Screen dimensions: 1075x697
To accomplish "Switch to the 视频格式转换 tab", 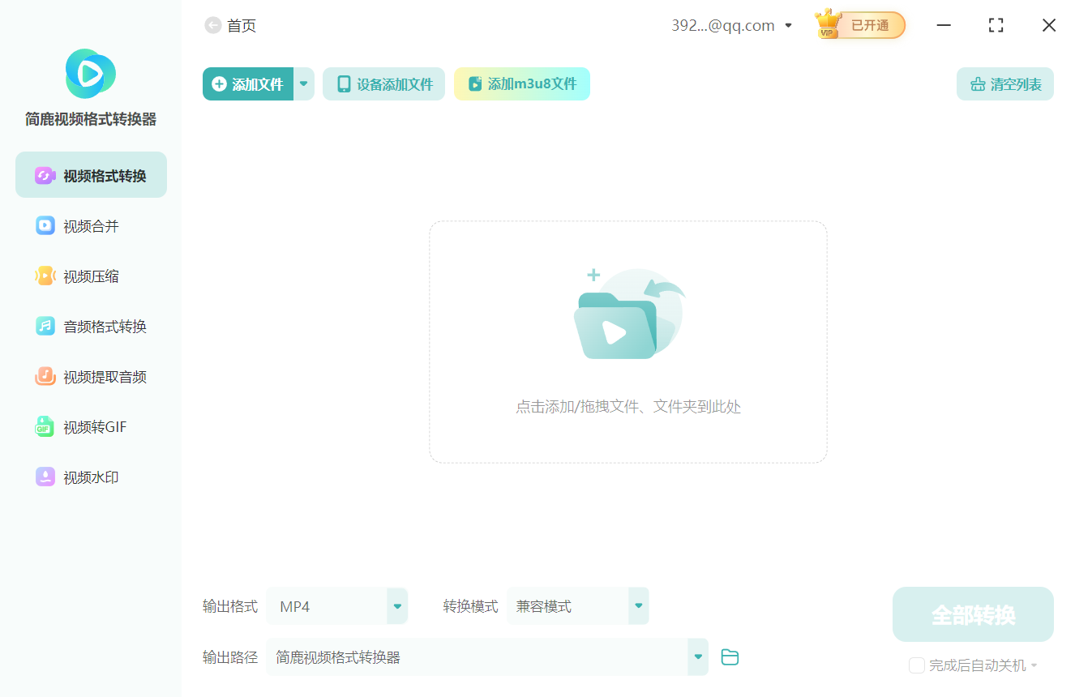I will pos(91,174).
